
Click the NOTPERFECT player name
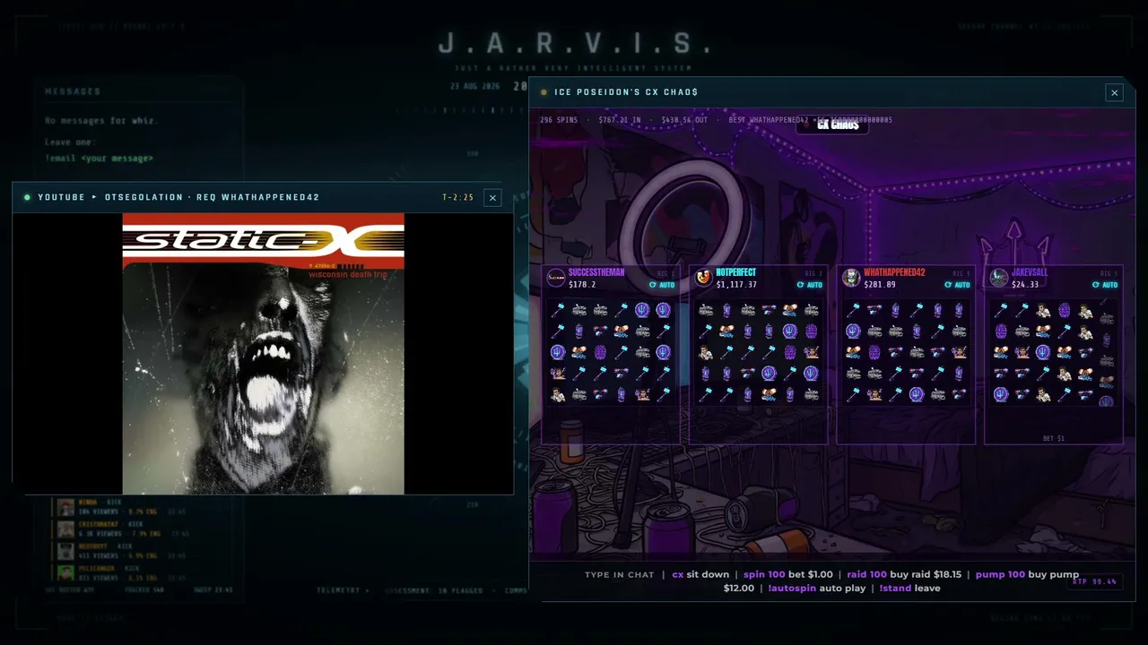click(x=736, y=272)
